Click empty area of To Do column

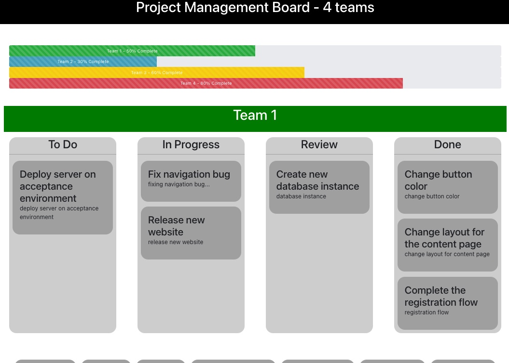[63, 284]
